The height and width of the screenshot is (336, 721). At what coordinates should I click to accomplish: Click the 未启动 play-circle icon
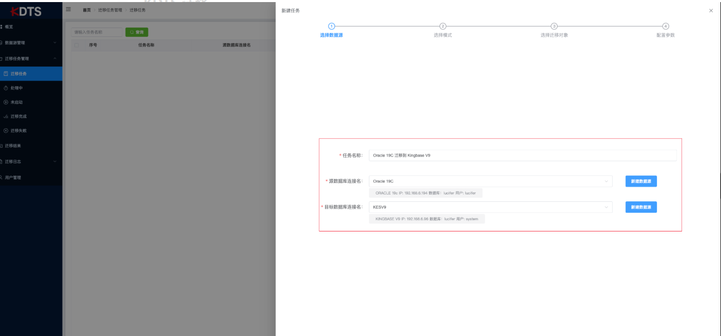pos(6,102)
